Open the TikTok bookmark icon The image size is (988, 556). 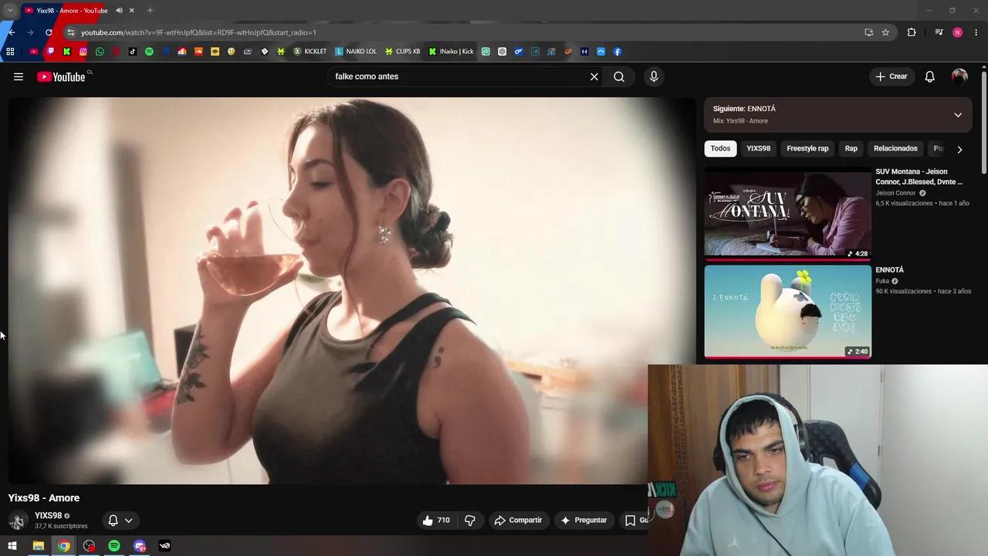133,52
